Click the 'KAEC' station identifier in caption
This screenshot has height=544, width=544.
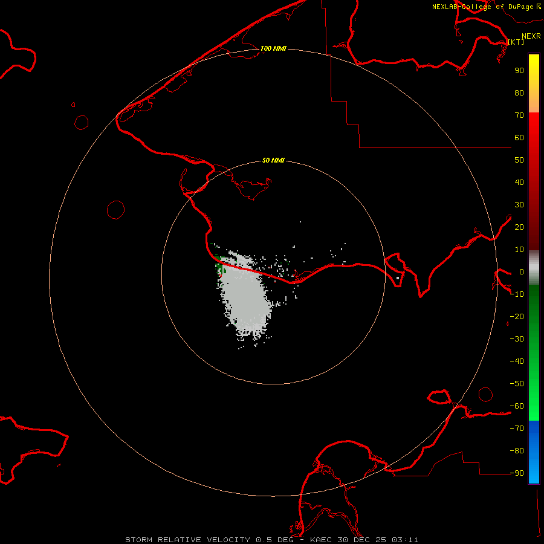[321, 540]
